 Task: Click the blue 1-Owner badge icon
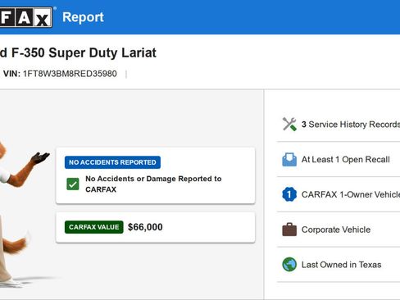tap(289, 194)
